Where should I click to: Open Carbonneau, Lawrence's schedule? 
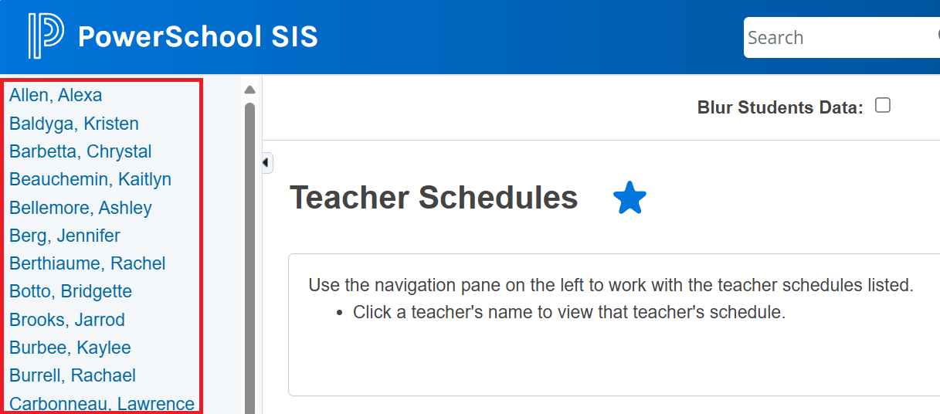(x=101, y=403)
